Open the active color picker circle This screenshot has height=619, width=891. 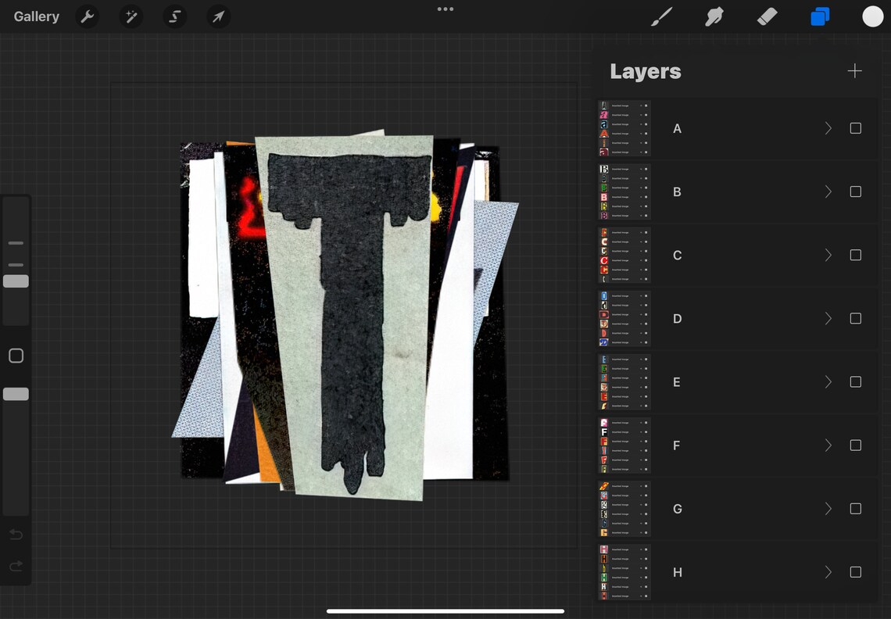pos(872,16)
